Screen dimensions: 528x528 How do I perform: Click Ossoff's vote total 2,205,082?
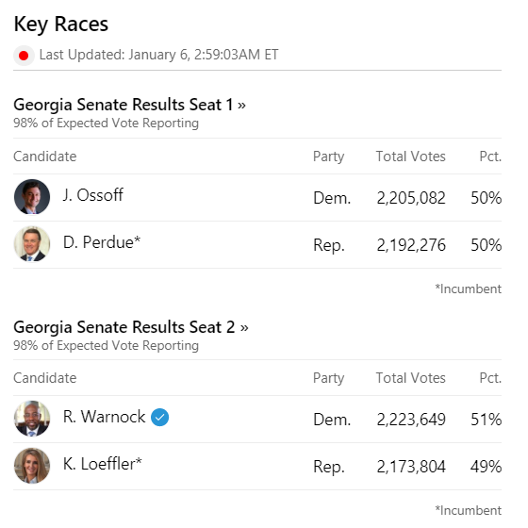click(x=411, y=198)
